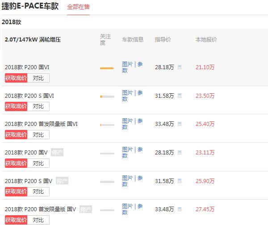Open price calculator icon for P200 S 国VI
This screenshot has width=268, height=225.
click(180, 96)
